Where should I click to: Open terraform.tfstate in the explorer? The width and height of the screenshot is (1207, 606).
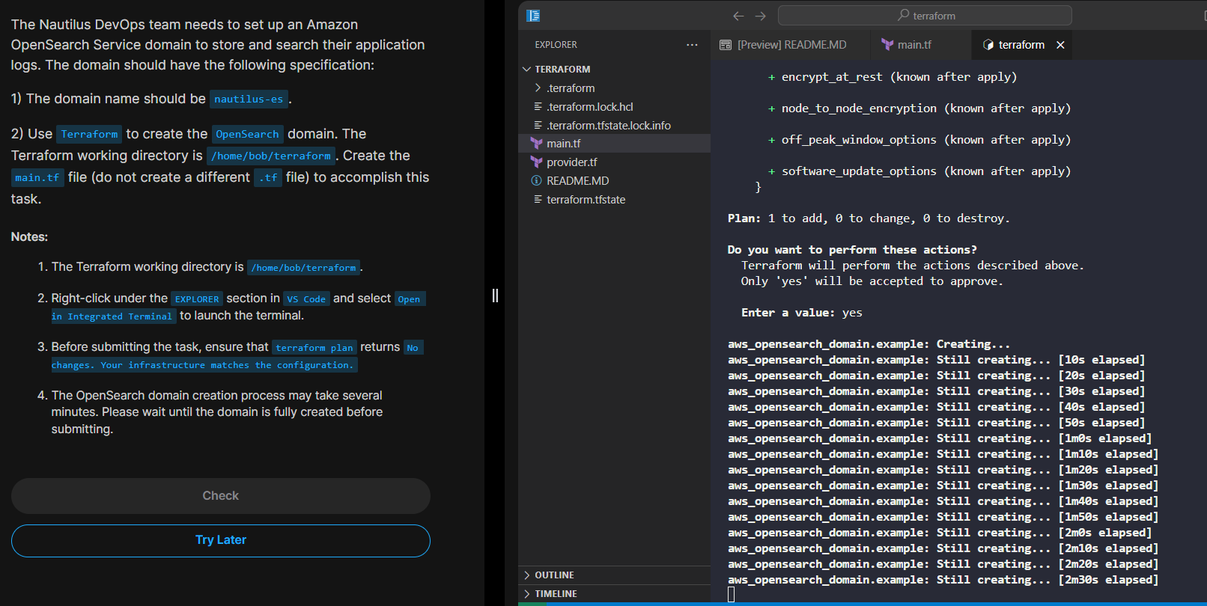(586, 200)
